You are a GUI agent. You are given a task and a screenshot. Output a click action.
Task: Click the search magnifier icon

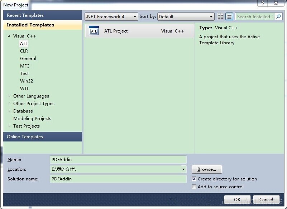pyautogui.click(x=278, y=16)
